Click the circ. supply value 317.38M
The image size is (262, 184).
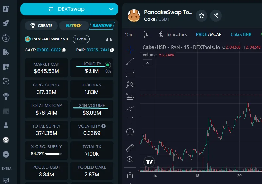pos(46,92)
